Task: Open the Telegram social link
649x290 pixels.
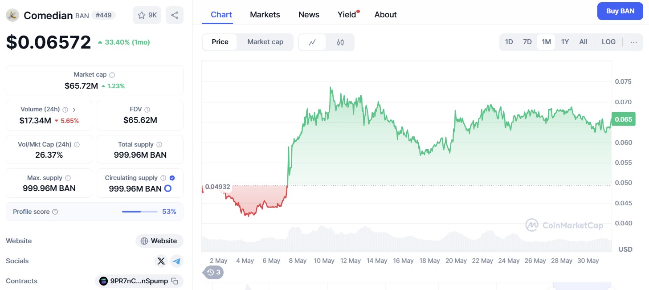Action: 177,261
